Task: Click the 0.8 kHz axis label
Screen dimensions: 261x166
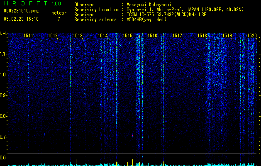Action: pos(3,116)
